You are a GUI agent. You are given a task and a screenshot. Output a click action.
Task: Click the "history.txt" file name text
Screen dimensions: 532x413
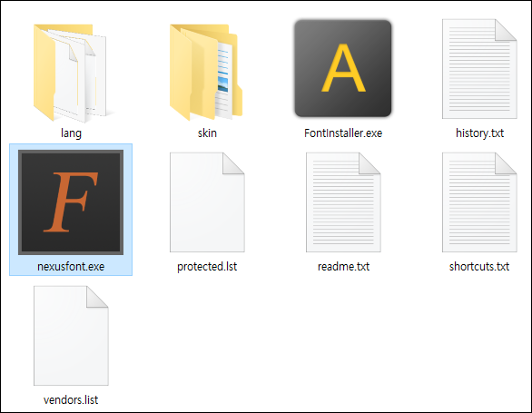click(x=479, y=133)
